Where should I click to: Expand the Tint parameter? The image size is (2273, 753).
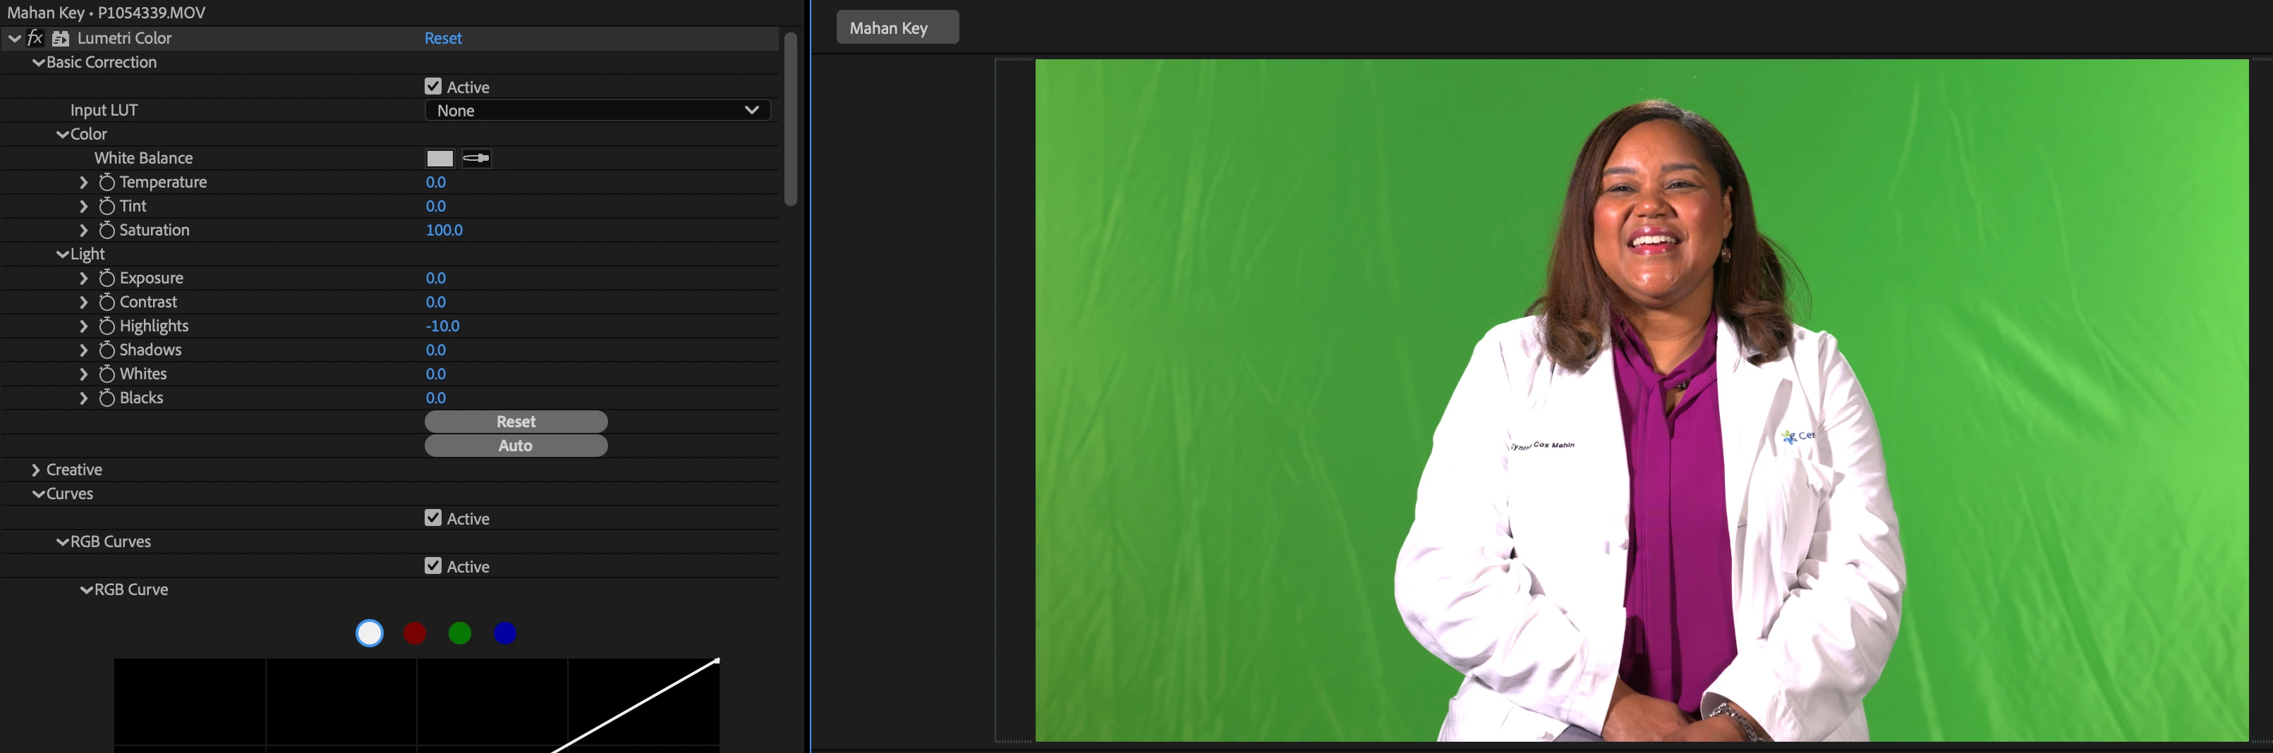[84, 207]
